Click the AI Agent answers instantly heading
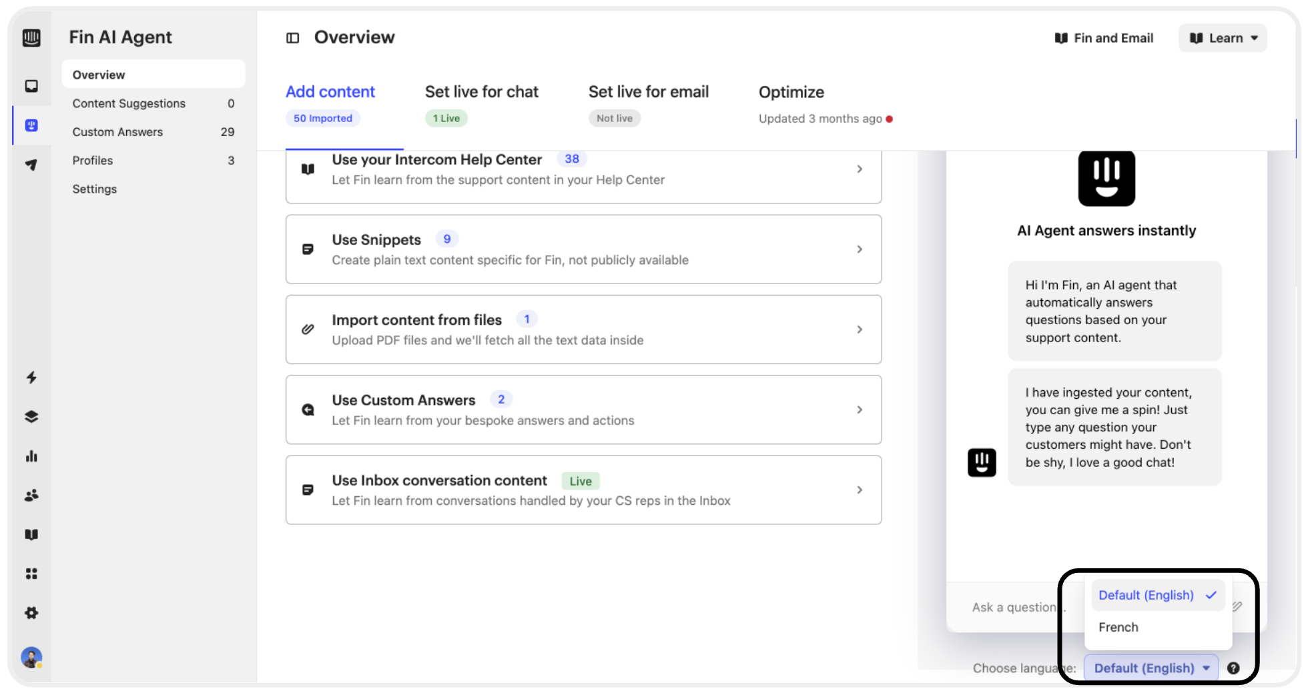 click(x=1106, y=231)
